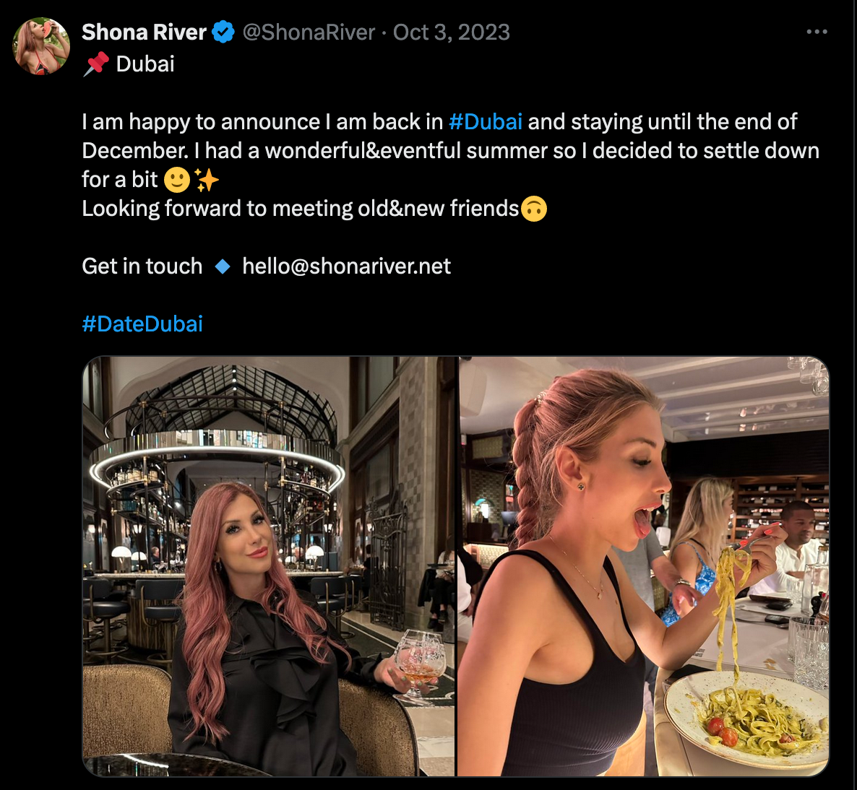Click the @ShonaRiver handle

(309, 32)
